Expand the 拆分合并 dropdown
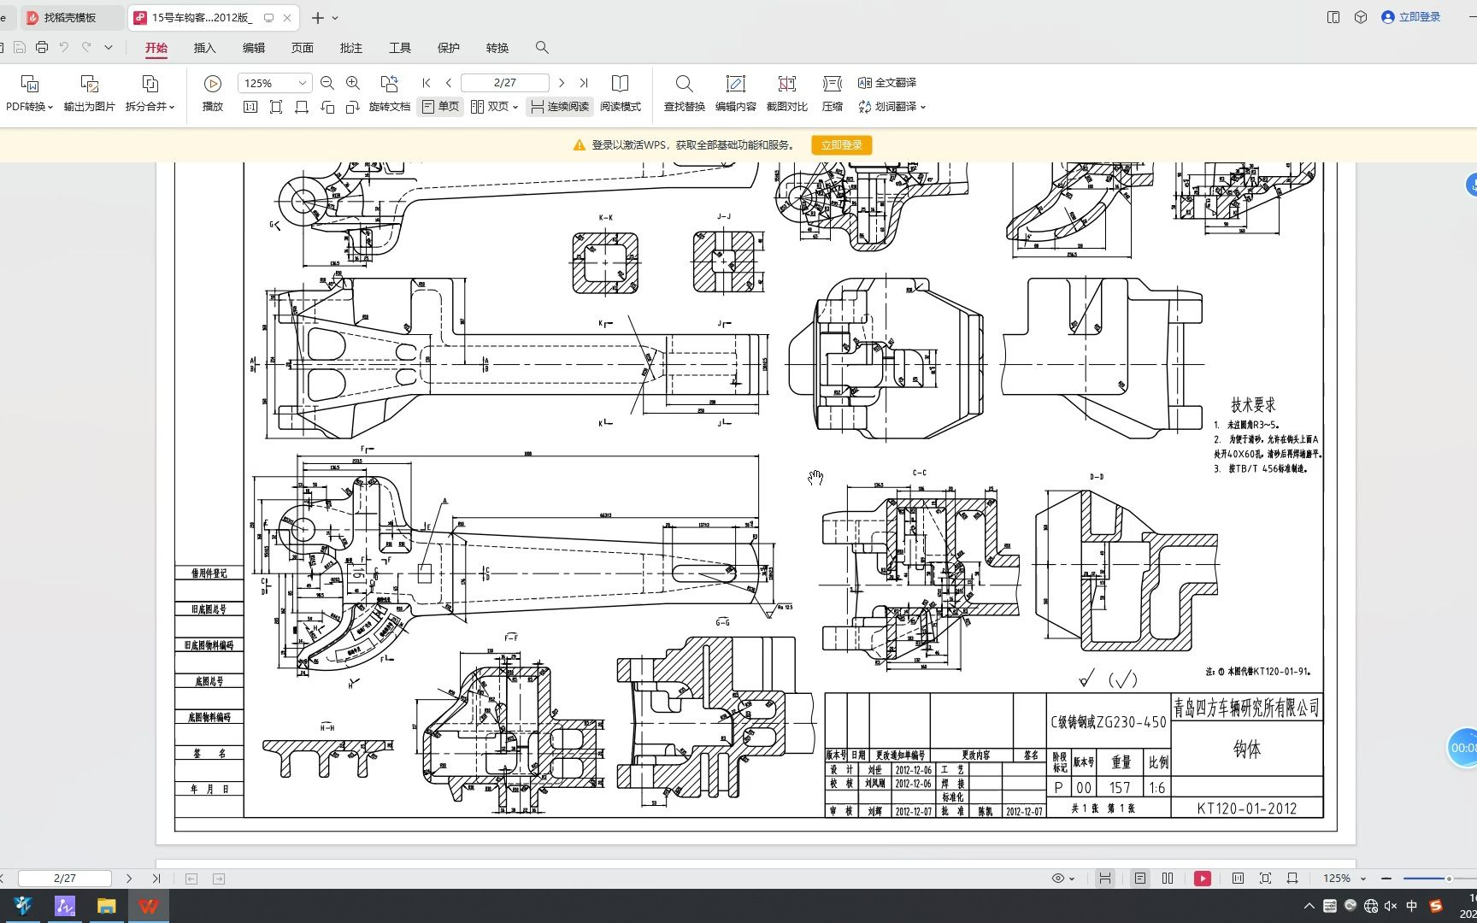Image resolution: width=1477 pixels, height=923 pixels. tap(172, 107)
